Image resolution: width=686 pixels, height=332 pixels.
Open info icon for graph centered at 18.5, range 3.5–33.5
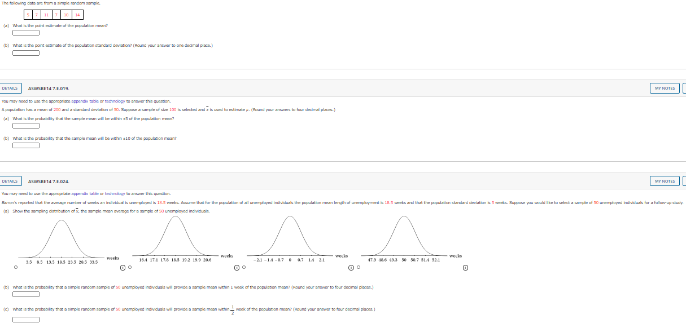(x=122, y=267)
